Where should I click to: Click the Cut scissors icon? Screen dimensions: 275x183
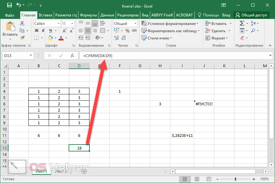[x=22, y=23]
